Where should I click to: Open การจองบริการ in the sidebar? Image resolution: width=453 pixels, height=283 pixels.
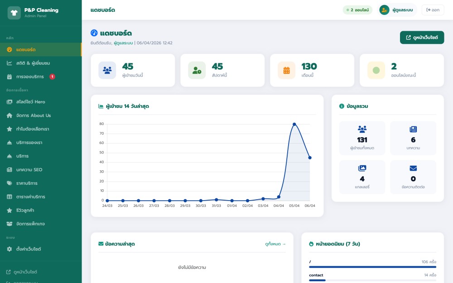(x=33, y=77)
